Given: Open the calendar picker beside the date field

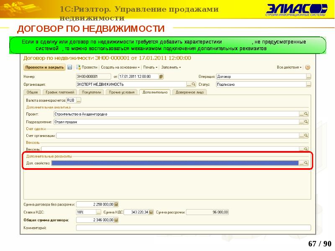Looking at the screenshot, I should [161, 77].
